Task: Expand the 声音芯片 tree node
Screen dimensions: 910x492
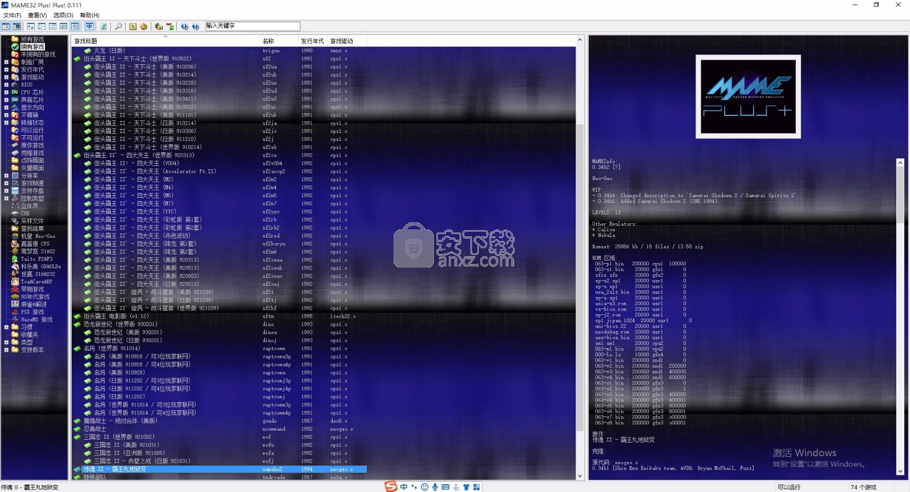Action: pyautogui.click(x=6, y=100)
